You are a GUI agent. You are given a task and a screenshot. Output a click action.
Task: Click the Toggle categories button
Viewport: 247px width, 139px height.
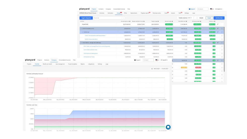[x=86, y=18]
